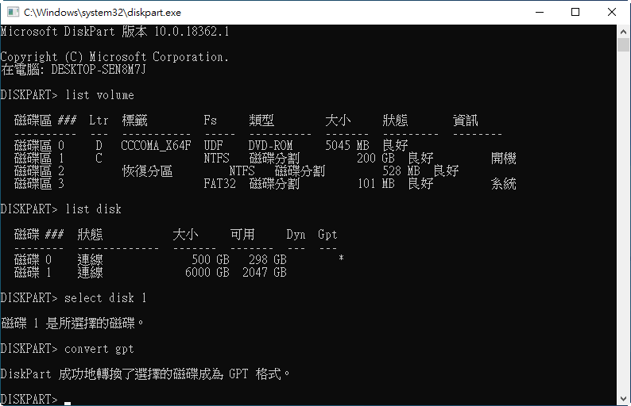The image size is (631, 406).
Task: Click the '磁碟 1 是所選擇的磁碟。' message
Action: coord(72,324)
